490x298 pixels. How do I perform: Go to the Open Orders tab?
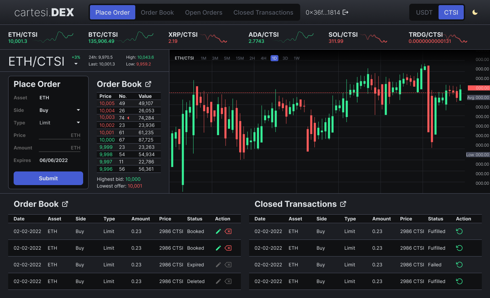coord(203,12)
